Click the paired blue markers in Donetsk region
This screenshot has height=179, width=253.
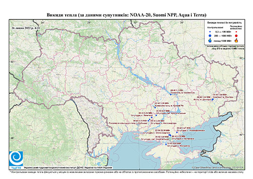coord(212,100)
